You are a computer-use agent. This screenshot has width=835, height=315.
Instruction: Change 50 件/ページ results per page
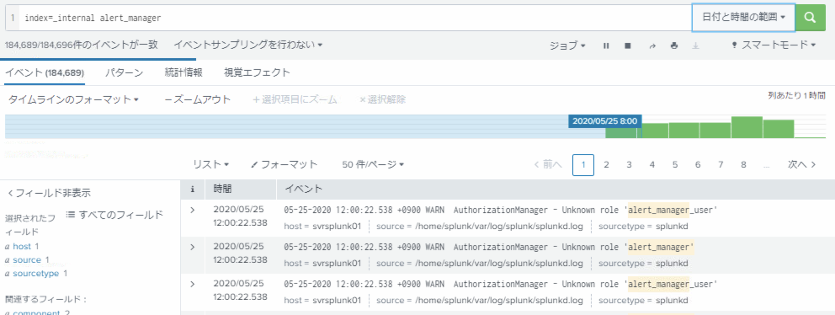[373, 164]
